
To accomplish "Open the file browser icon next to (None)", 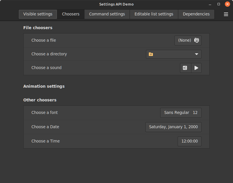I will 197,40.
